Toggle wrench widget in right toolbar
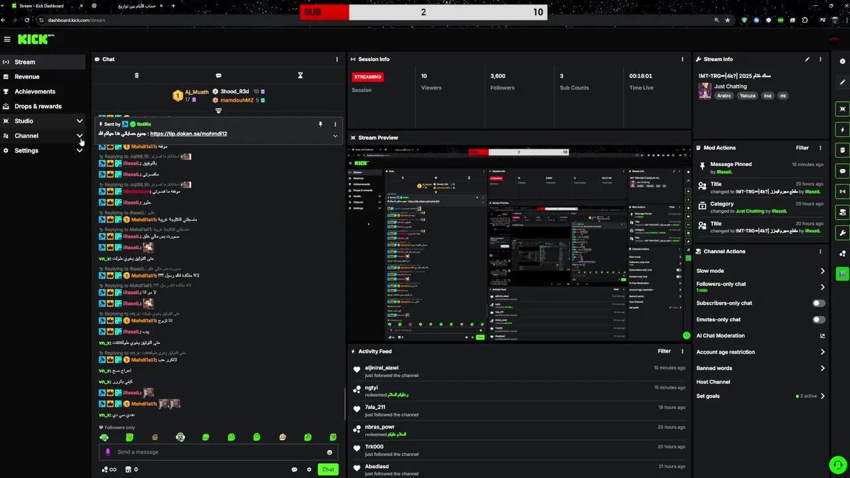Screen dimensions: 850x478 [842, 232]
